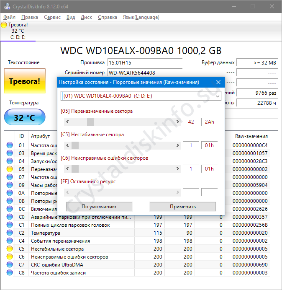This screenshot has width=282, height=290.
Task: Click left arrow of Нестабильные сектора slider
Action: [x=67, y=145]
